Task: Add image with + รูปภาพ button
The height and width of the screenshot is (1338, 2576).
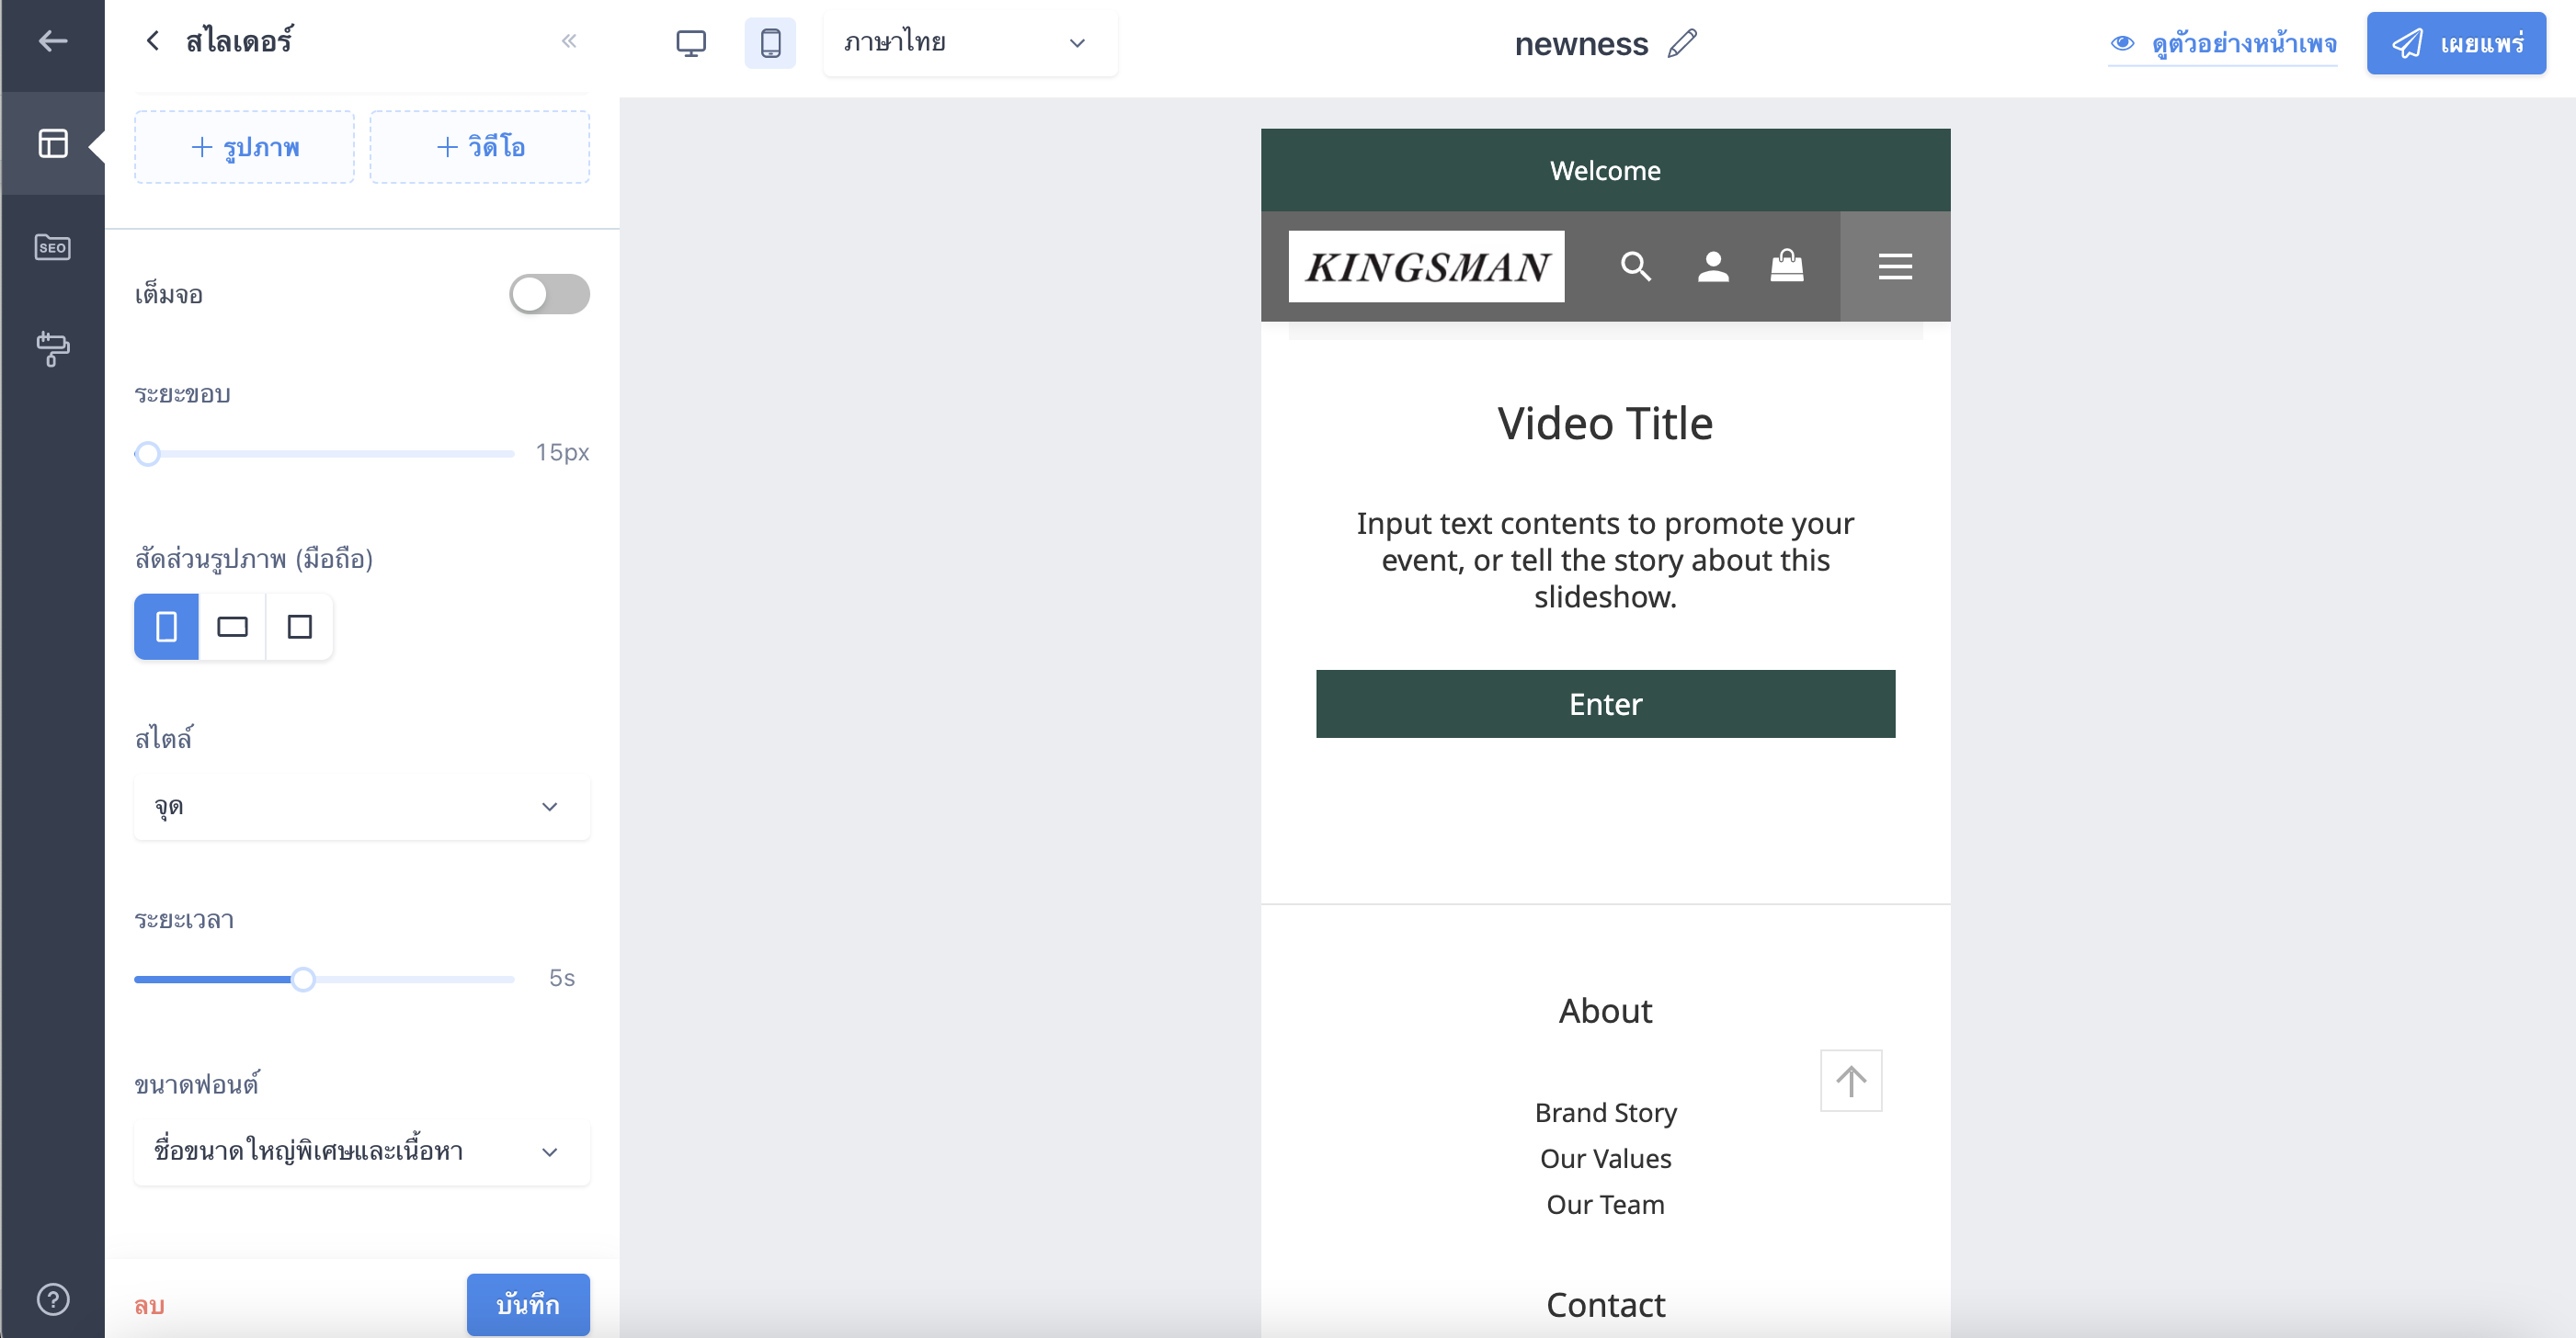Action: click(x=245, y=147)
